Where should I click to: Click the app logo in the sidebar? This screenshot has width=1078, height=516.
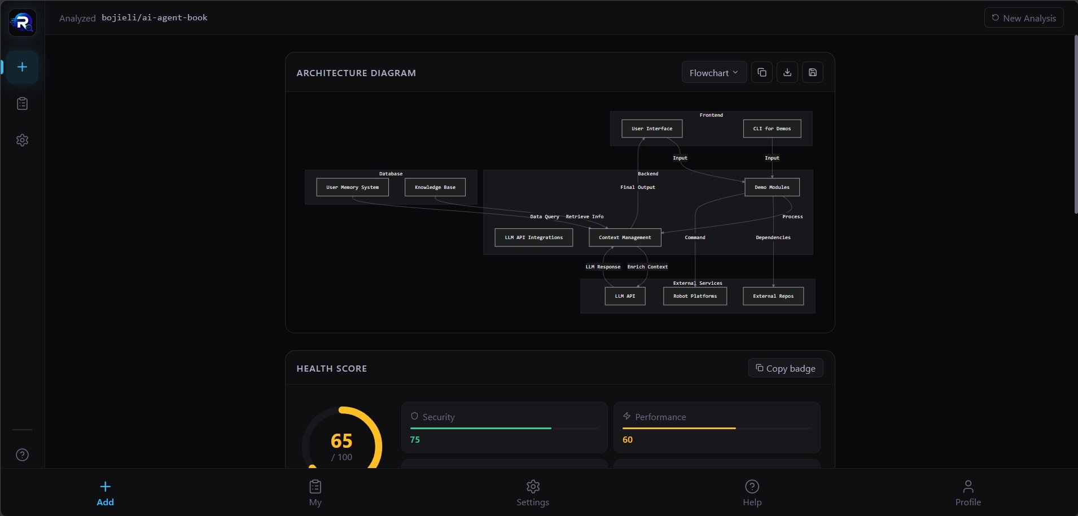point(23,23)
